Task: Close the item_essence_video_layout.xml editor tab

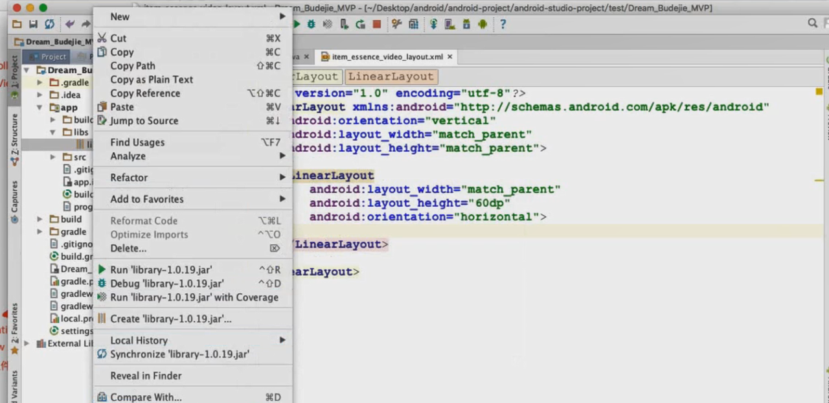Action: tap(449, 57)
